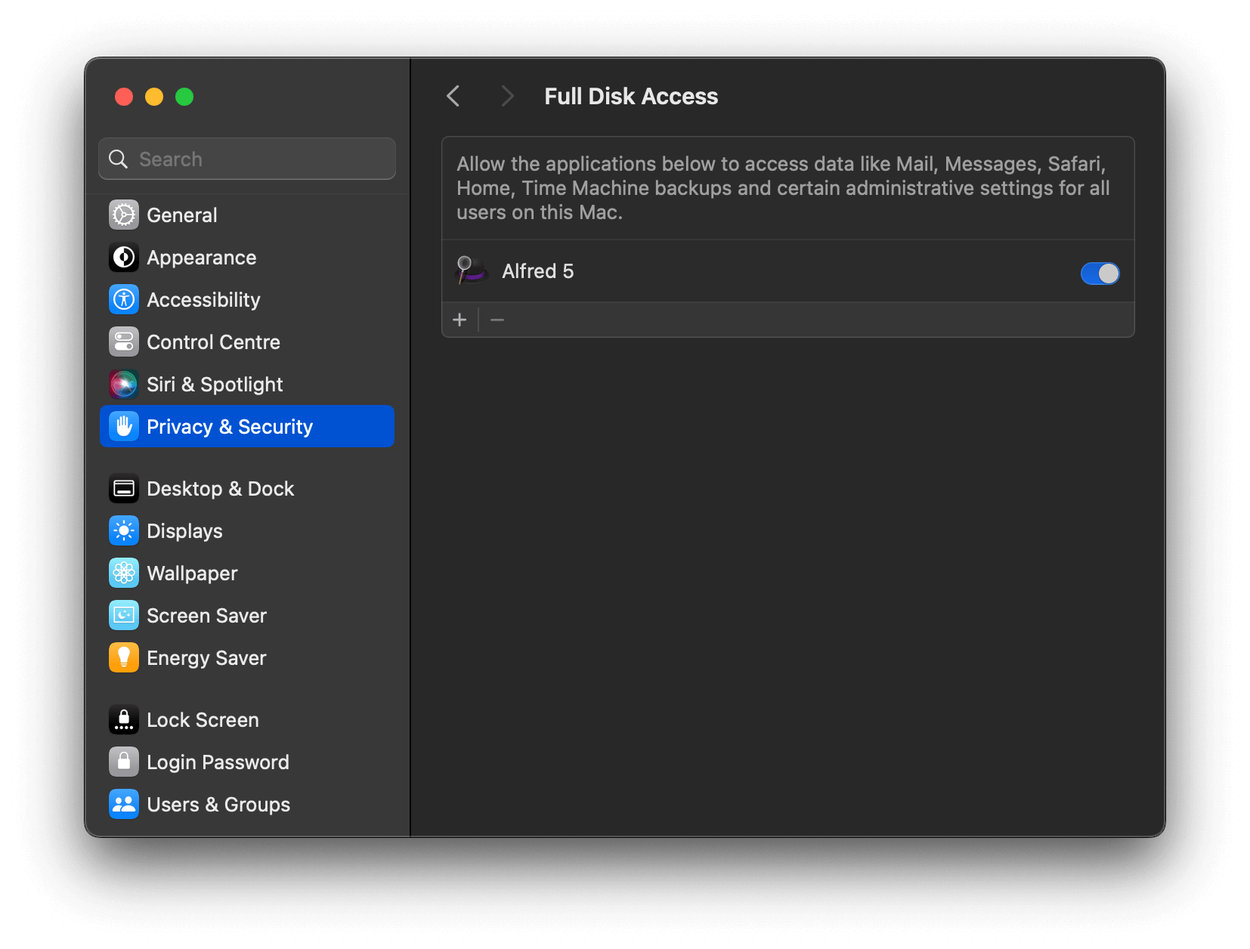Select Users & Groups in sidebar

click(123, 804)
